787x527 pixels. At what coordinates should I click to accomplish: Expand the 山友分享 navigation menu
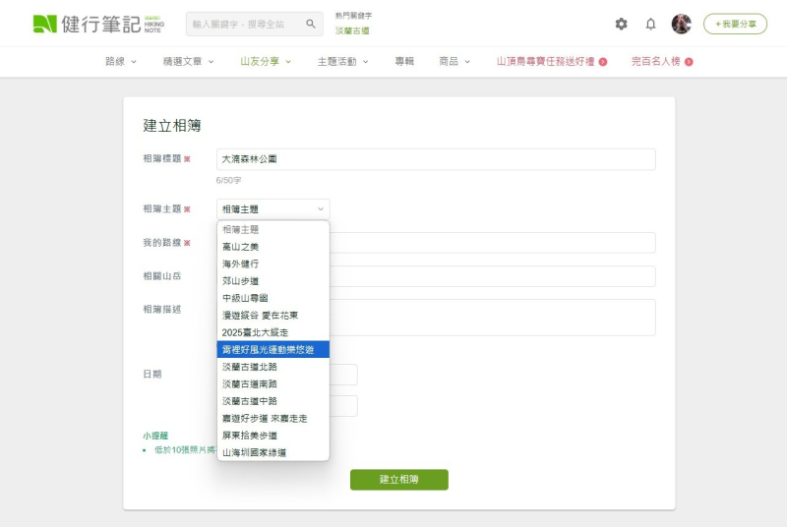266,61
